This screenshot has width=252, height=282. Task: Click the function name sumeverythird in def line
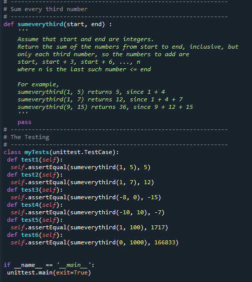pyautogui.click(x=41, y=24)
